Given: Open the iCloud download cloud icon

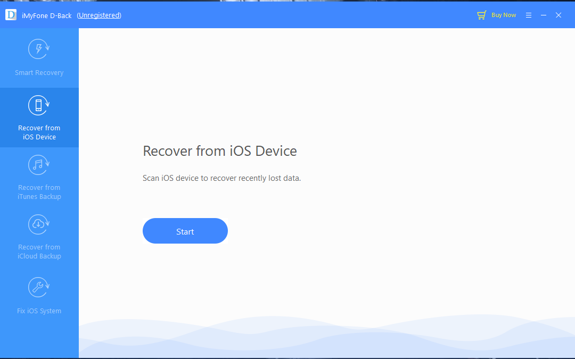Looking at the screenshot, I should (38, 224).
